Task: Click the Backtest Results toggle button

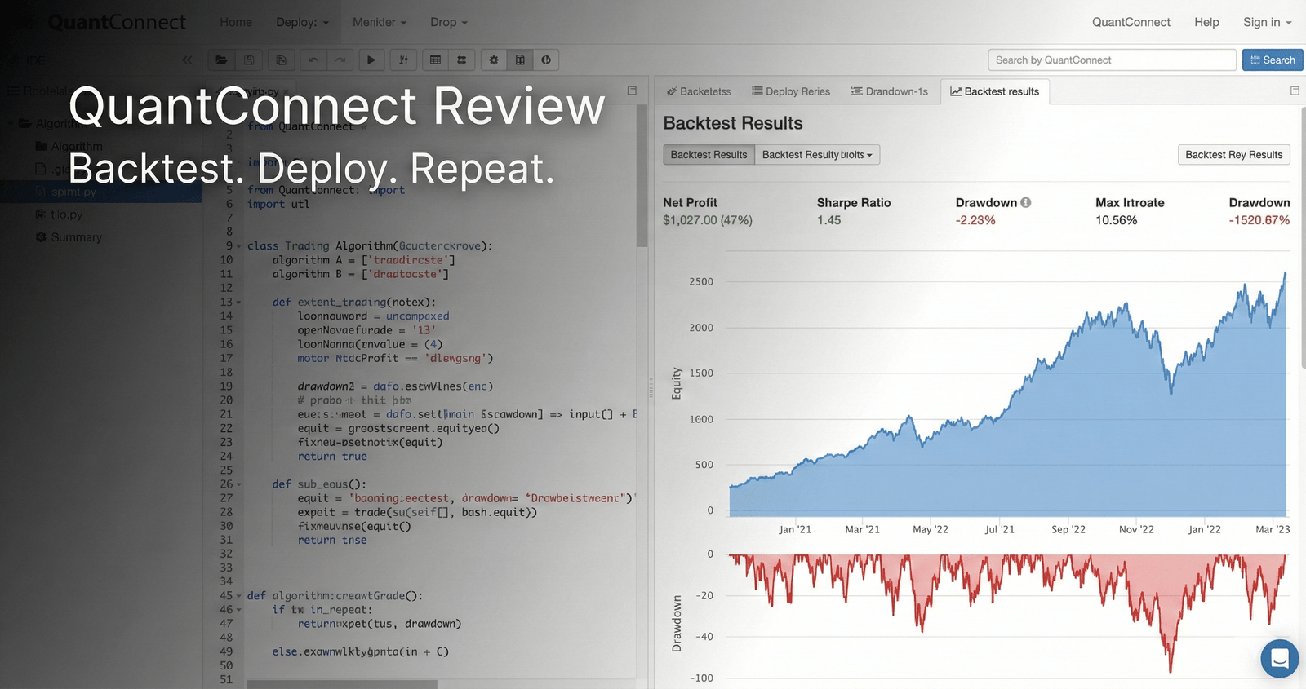Action: (x=709, y=155)
